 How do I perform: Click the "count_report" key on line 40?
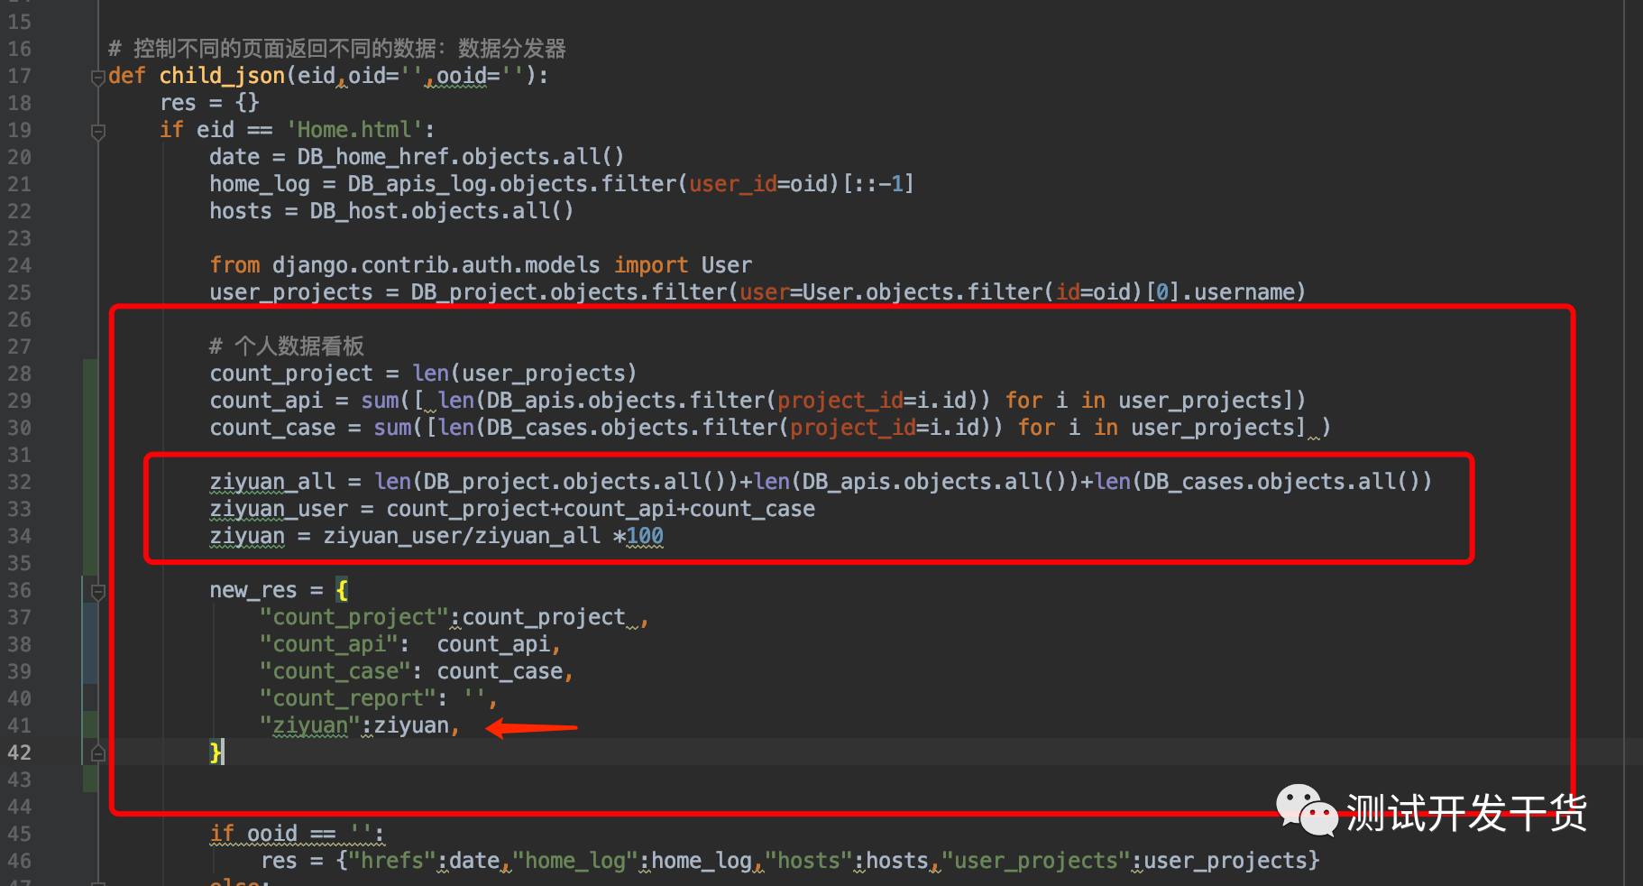tap(348, 698)
